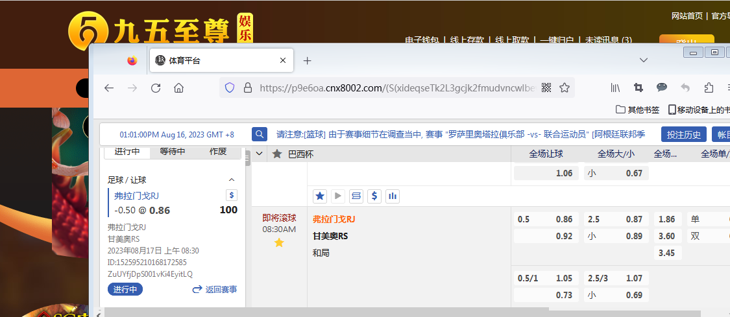Open a new tab with the plus button
Image resolution: width=730 pixels, height=317 pixels.
(308, 60)
